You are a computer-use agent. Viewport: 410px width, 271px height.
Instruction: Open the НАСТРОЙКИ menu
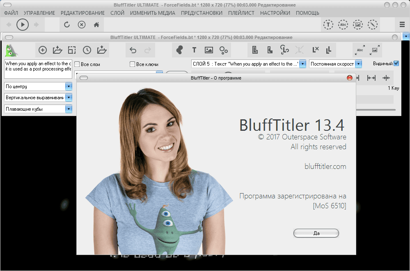(275, 13)
